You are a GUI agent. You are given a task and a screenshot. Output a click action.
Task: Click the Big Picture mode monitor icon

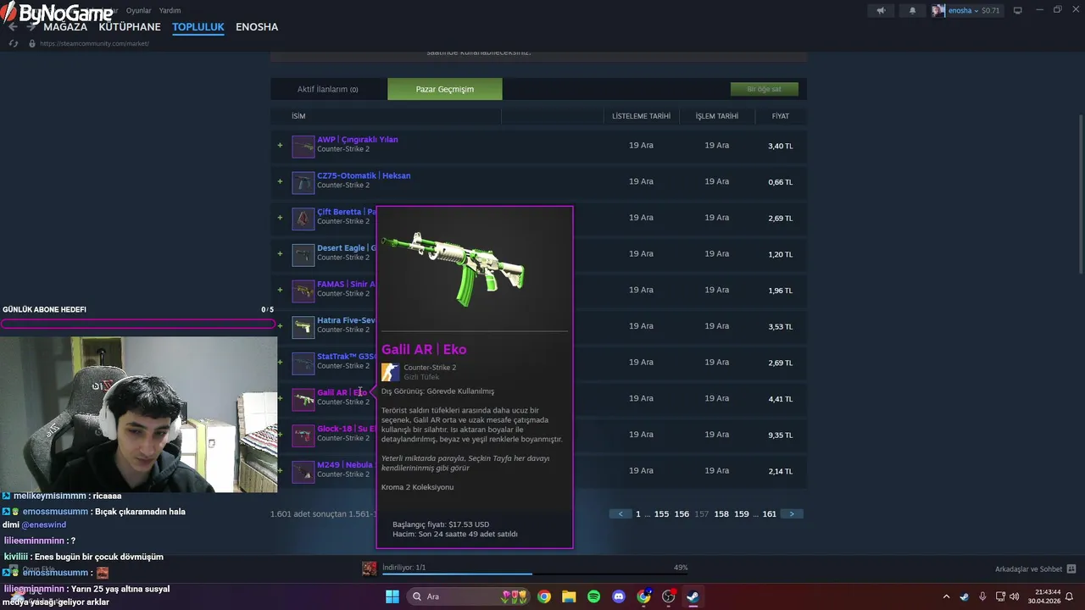point(1018,10)
